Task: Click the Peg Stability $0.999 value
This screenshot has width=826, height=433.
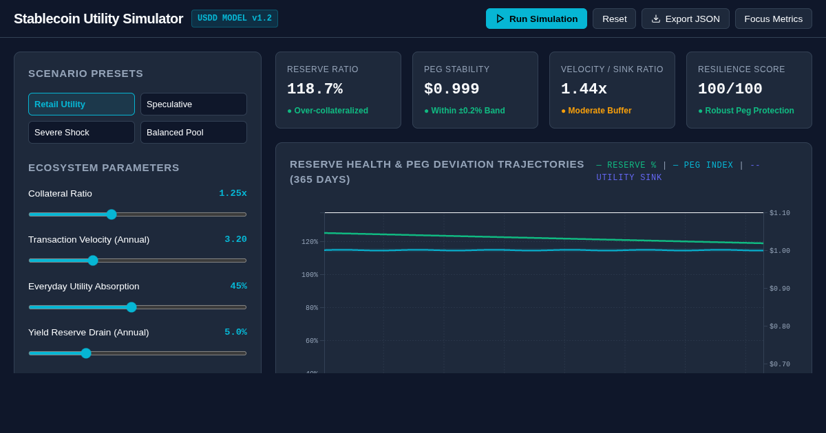Action: pyautogui.click(x=452, y=89)
